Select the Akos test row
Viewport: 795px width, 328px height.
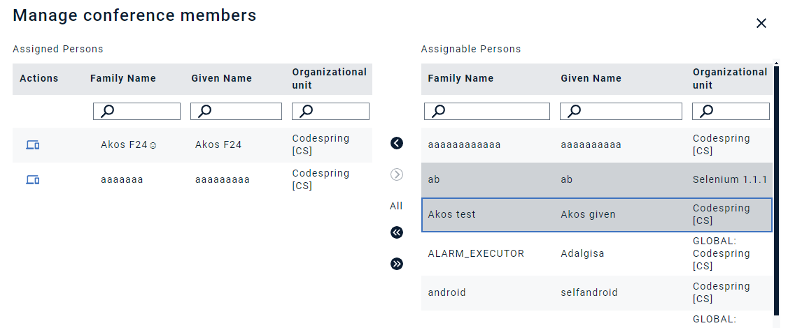[596, 214]
